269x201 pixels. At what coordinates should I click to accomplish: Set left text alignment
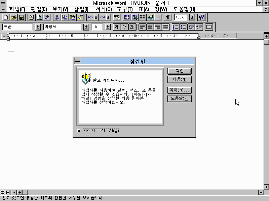tap(142, 27)
